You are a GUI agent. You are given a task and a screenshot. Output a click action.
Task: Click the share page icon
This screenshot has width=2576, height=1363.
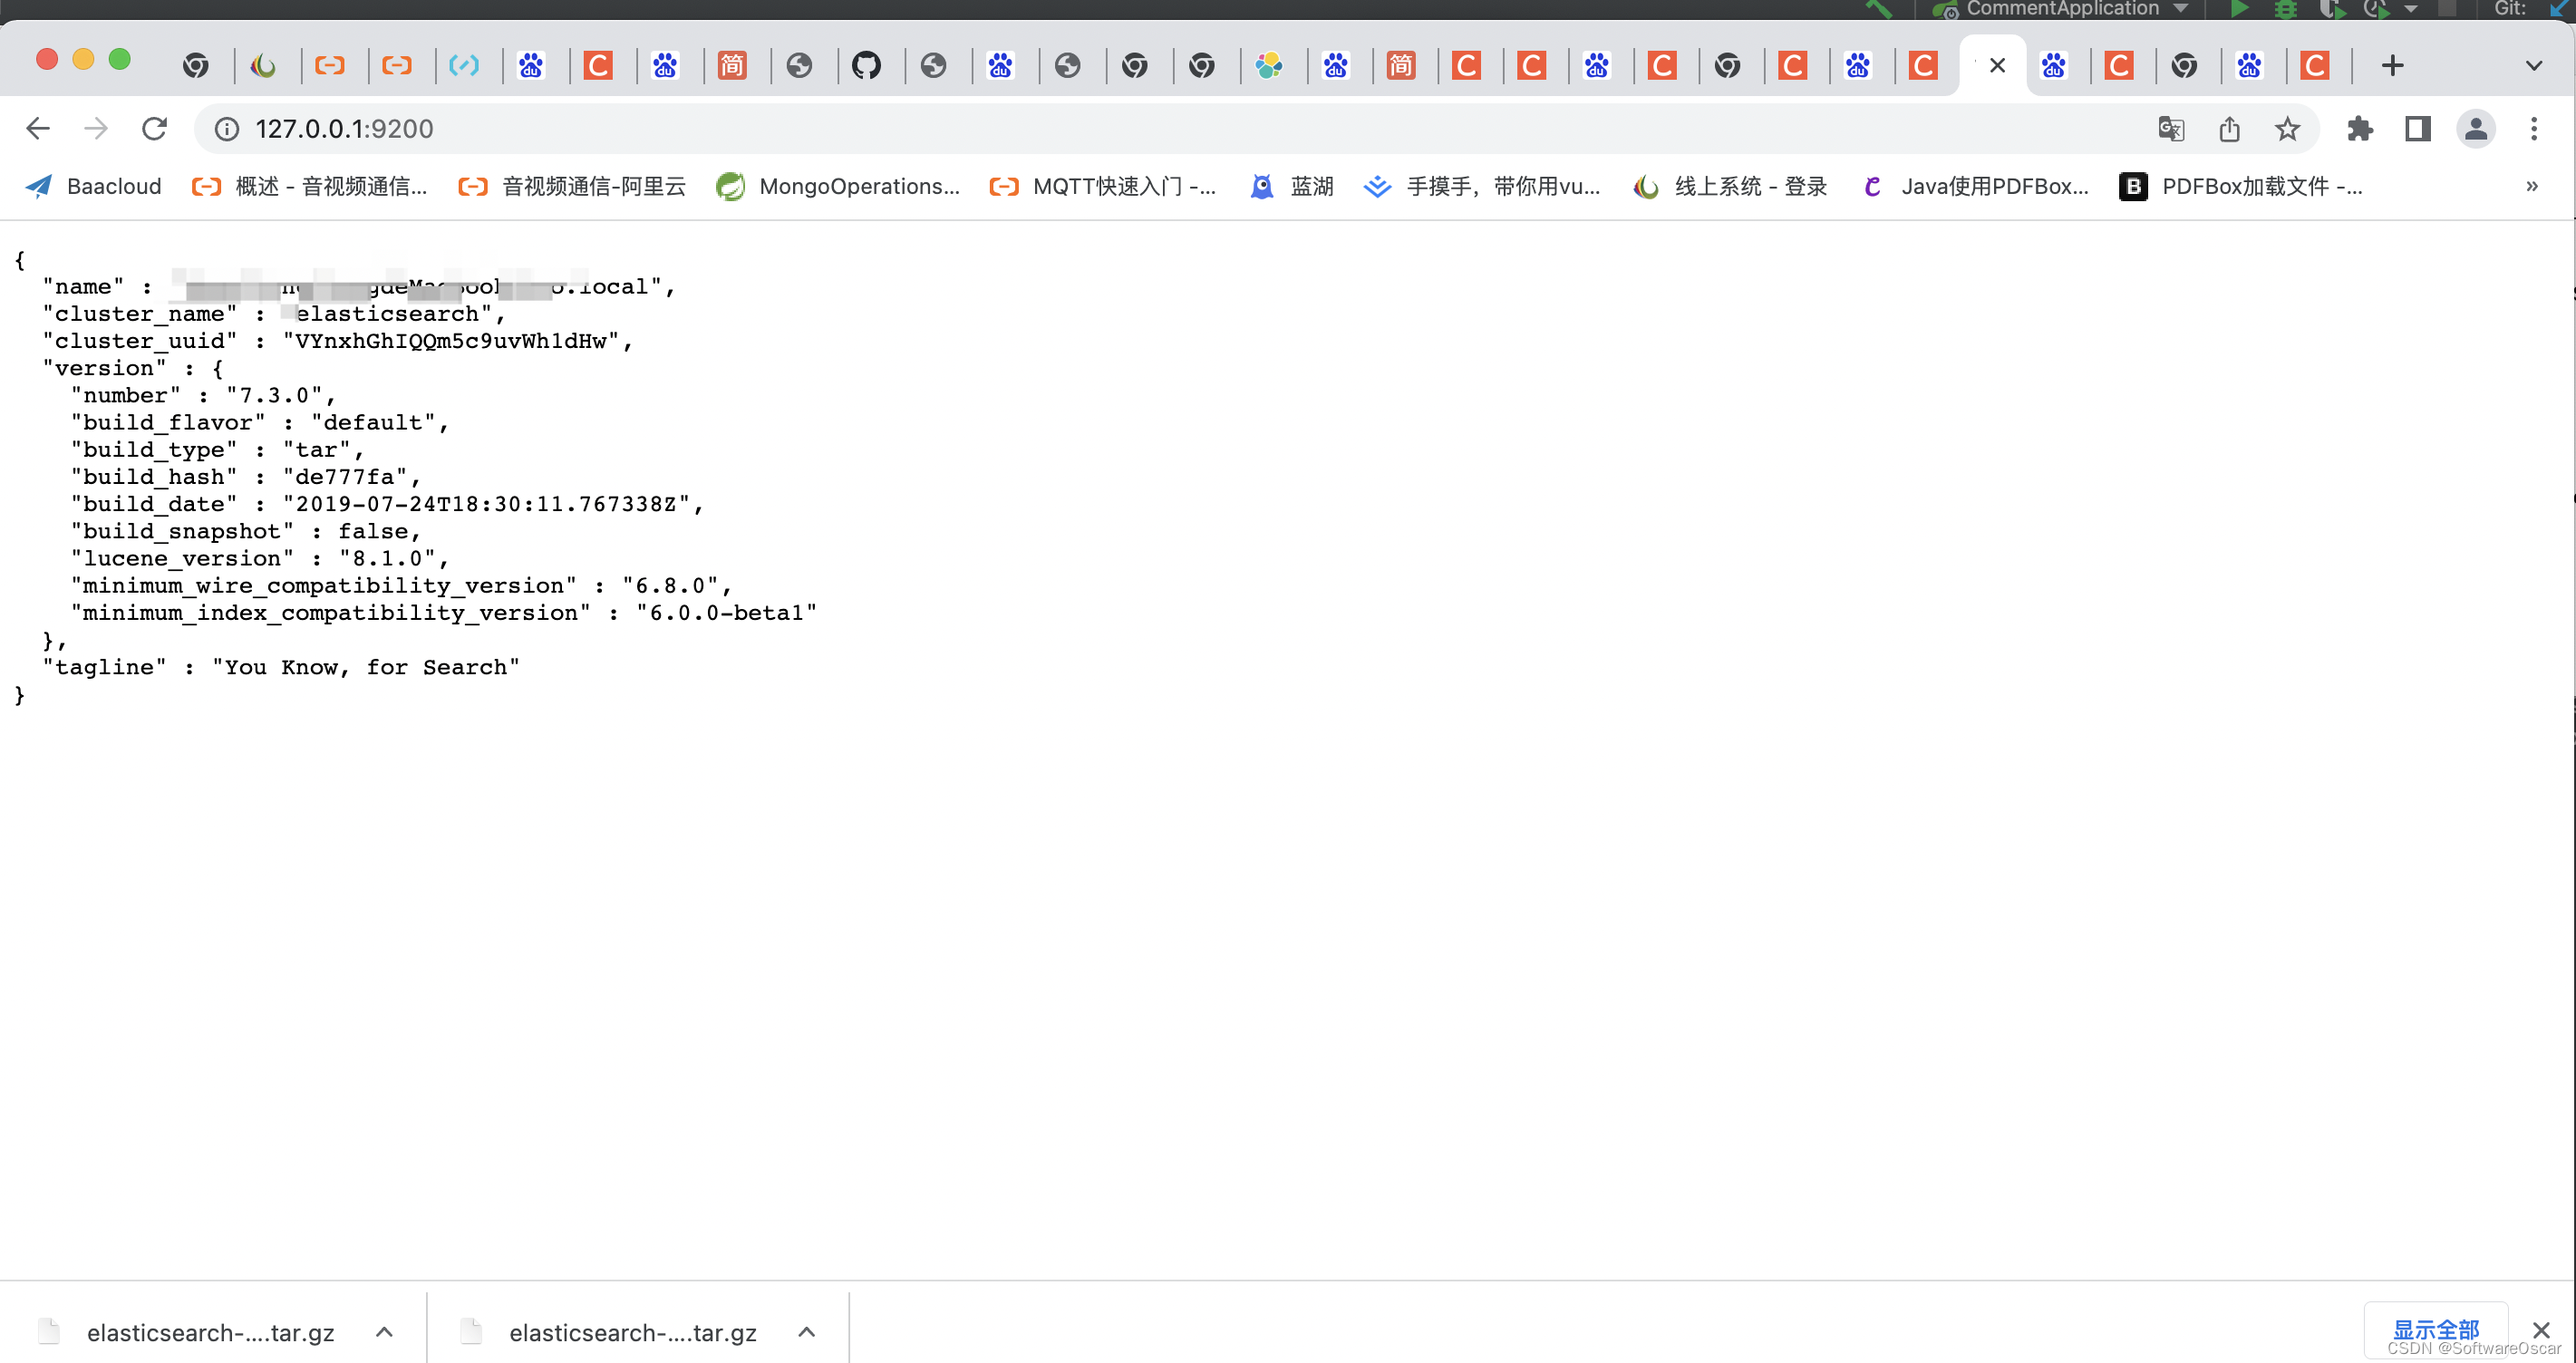[x=2229, y=129]
